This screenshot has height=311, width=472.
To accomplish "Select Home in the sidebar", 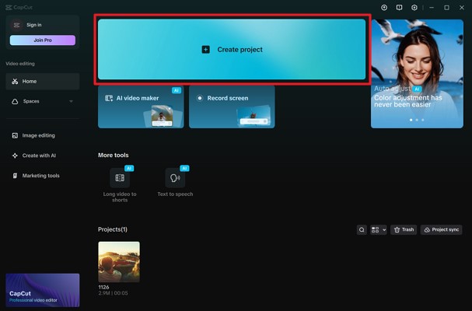I will (x=42, y=82).
